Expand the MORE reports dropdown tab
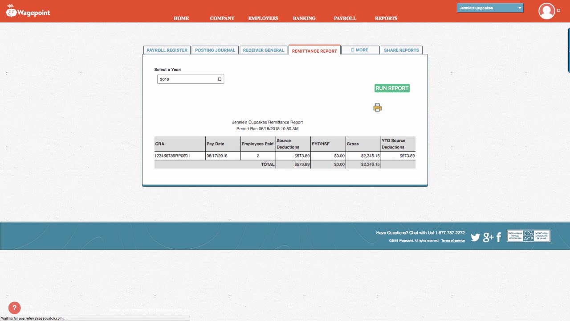 pyautogui.click(x=360, y=50)
